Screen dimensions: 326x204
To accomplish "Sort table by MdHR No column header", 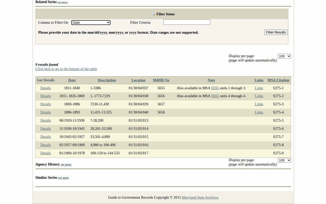I will tap(161, 80).
